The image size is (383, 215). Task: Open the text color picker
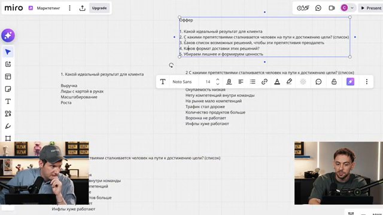point(277,82)
